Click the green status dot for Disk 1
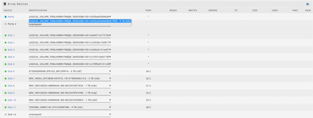The width and height of the screenshot is (313, 118). coord(6,35)
